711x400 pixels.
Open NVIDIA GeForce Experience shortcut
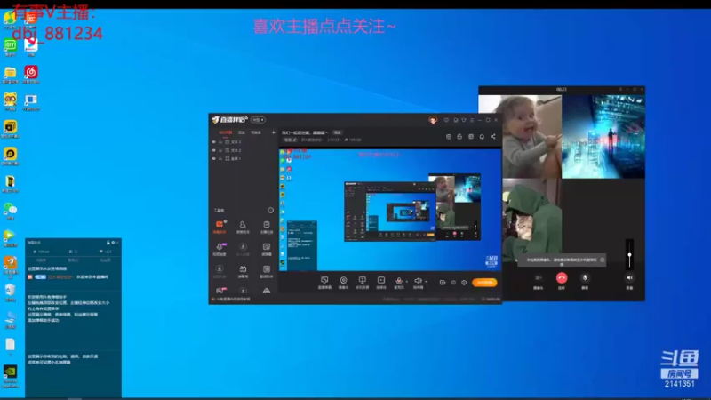click(10, 376)
